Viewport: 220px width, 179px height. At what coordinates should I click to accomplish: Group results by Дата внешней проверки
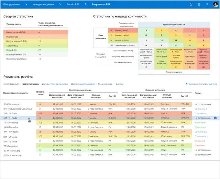(83, 84)
